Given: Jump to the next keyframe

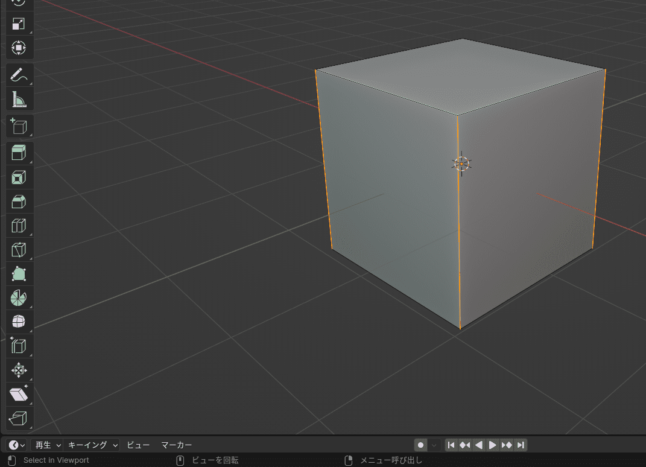Looking at the screenshot, I should click(507, 445).
